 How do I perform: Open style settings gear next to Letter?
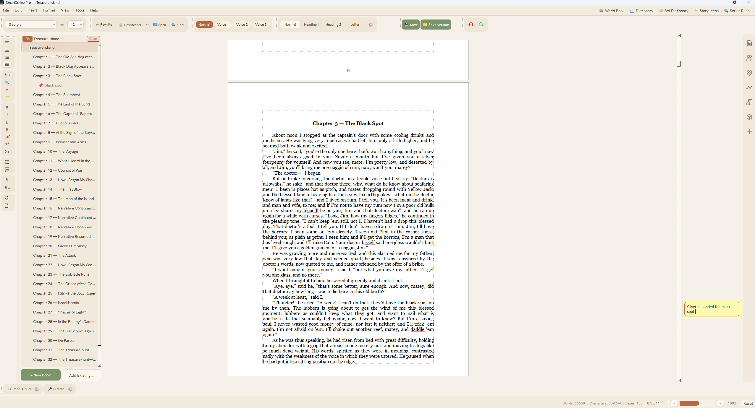pyautogui.click(x=371, y=25)
